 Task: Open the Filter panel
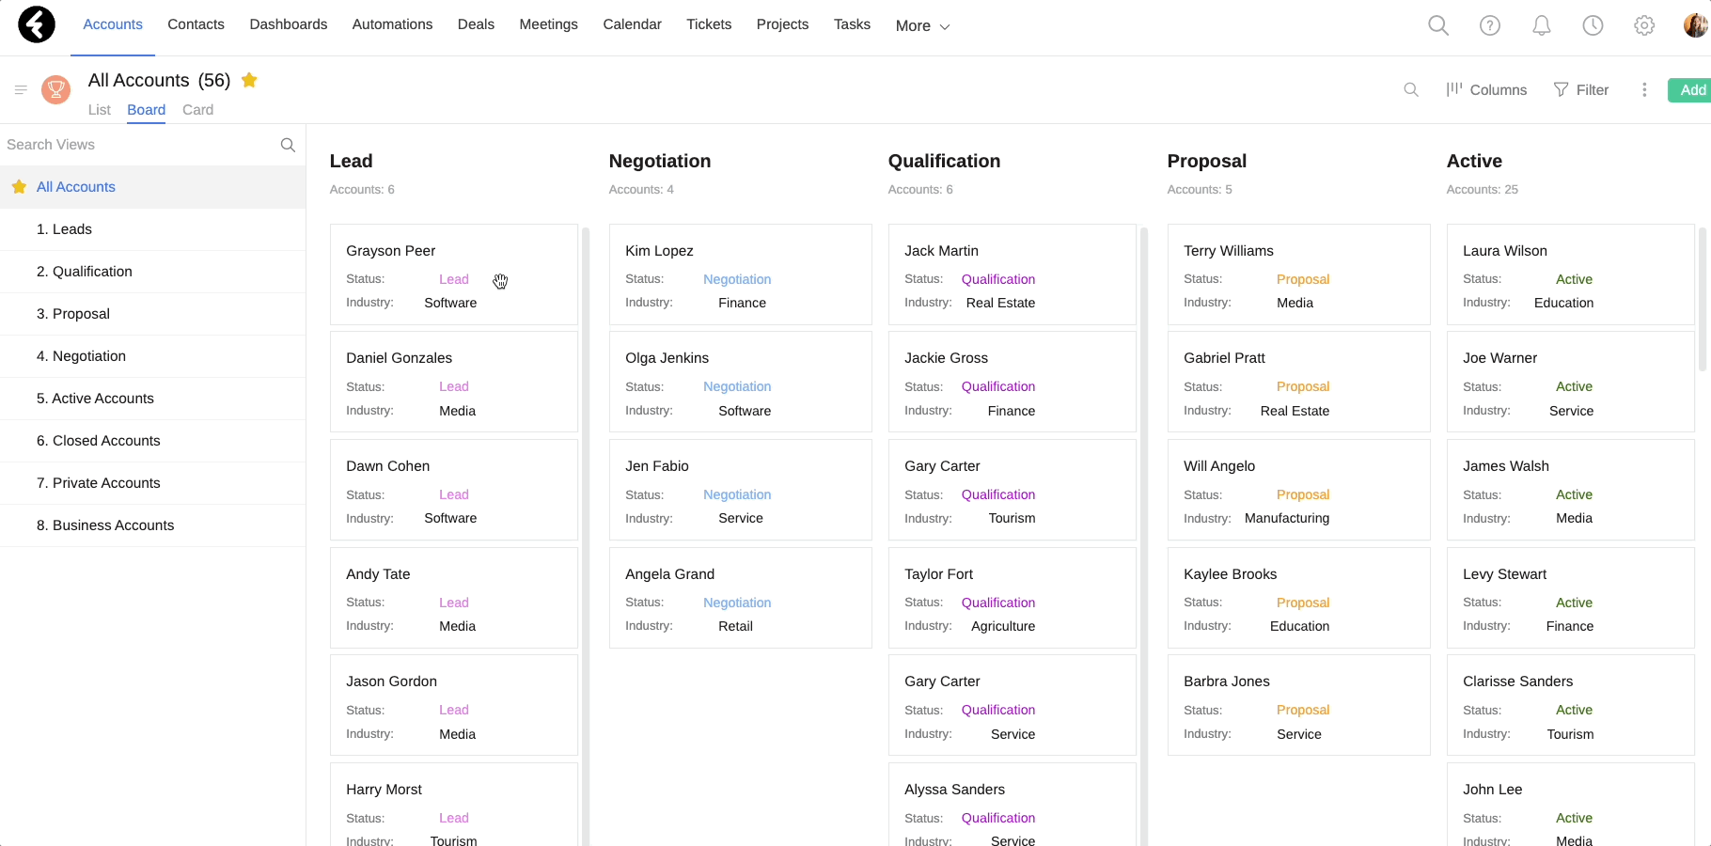pos(1581,89)
